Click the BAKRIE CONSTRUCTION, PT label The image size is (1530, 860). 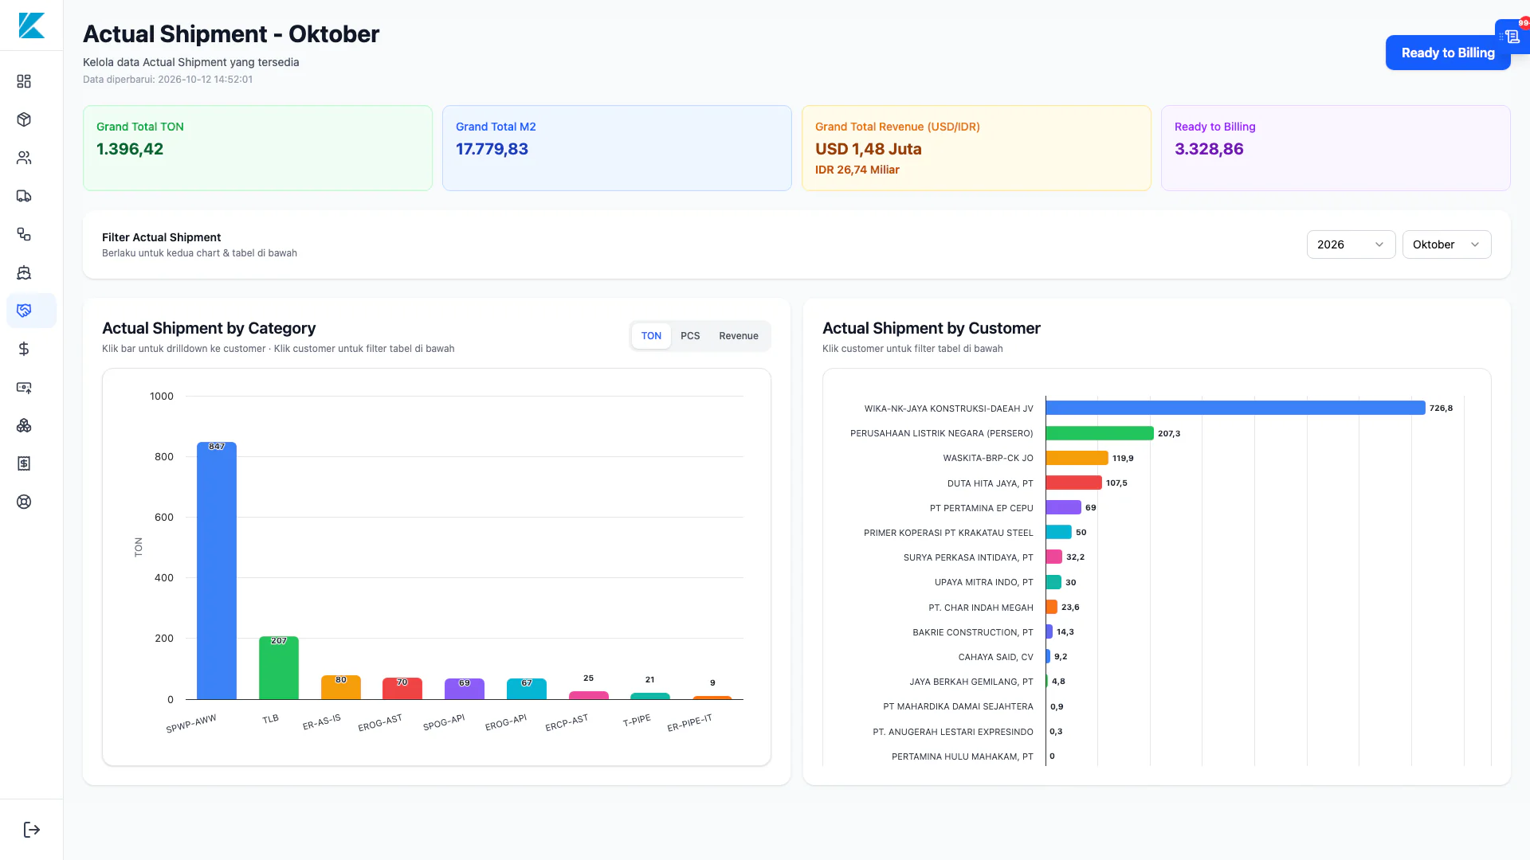pyautogui.click(x=973, y=632)
